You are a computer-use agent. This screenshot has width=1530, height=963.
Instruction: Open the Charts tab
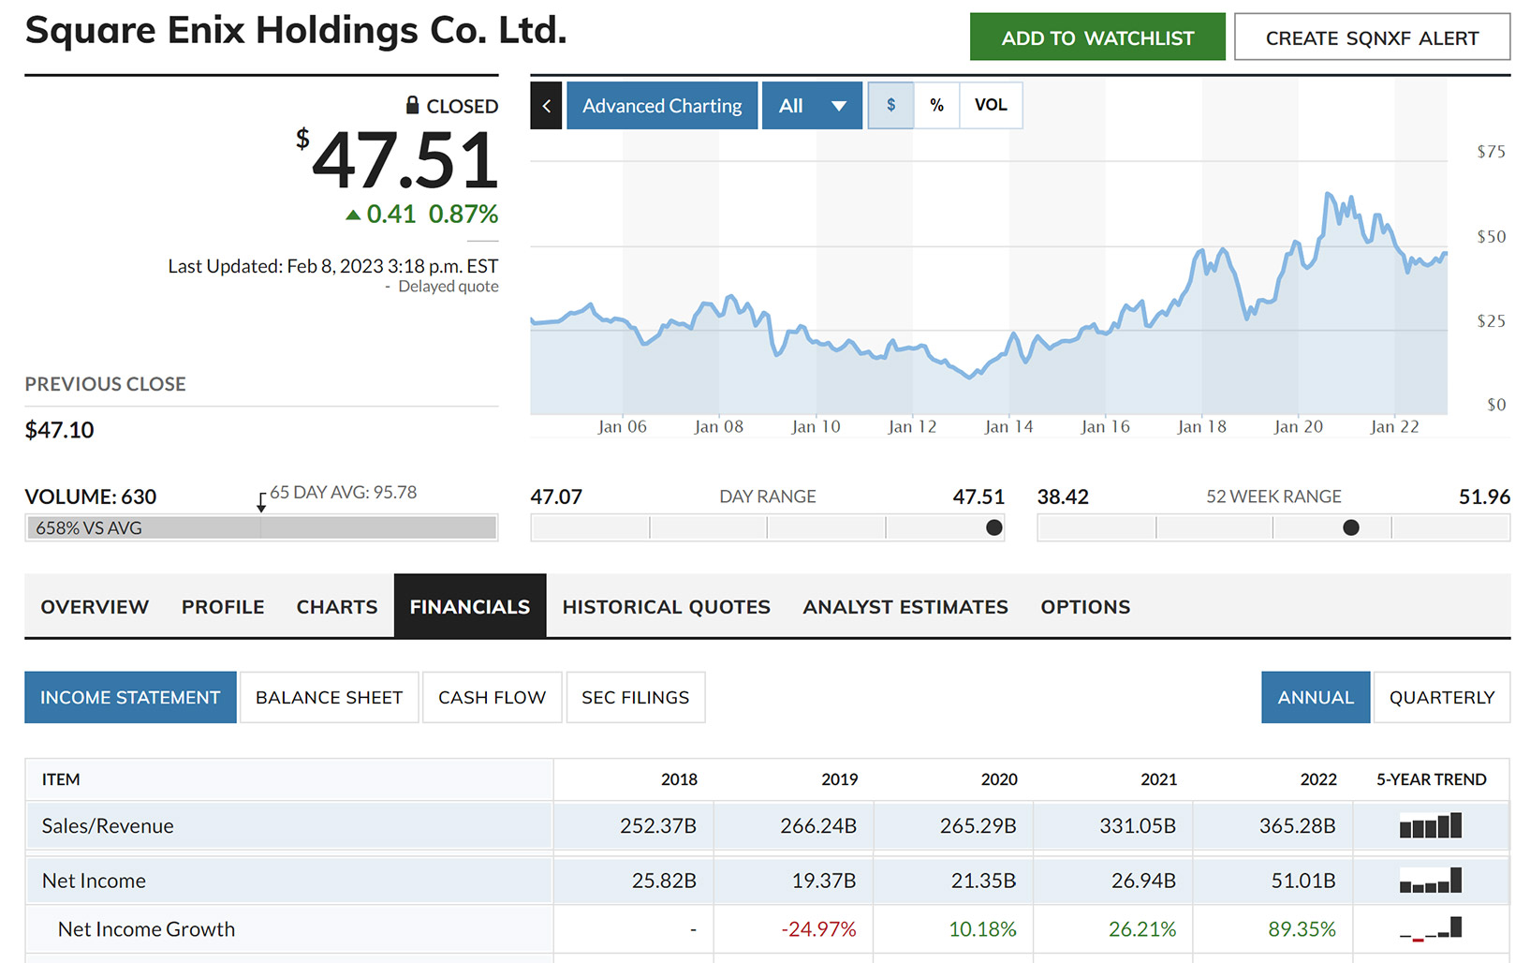[x=337, y=607]
